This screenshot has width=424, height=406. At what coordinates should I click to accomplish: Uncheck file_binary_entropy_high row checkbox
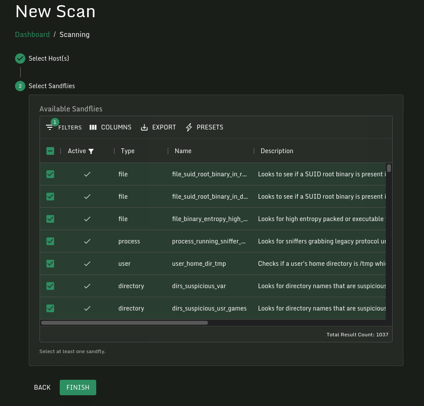click(50, 219)
